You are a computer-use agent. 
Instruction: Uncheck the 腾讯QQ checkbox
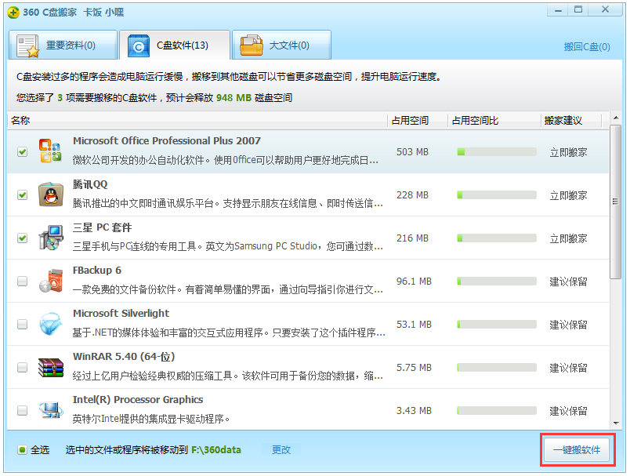click(23, 195)
